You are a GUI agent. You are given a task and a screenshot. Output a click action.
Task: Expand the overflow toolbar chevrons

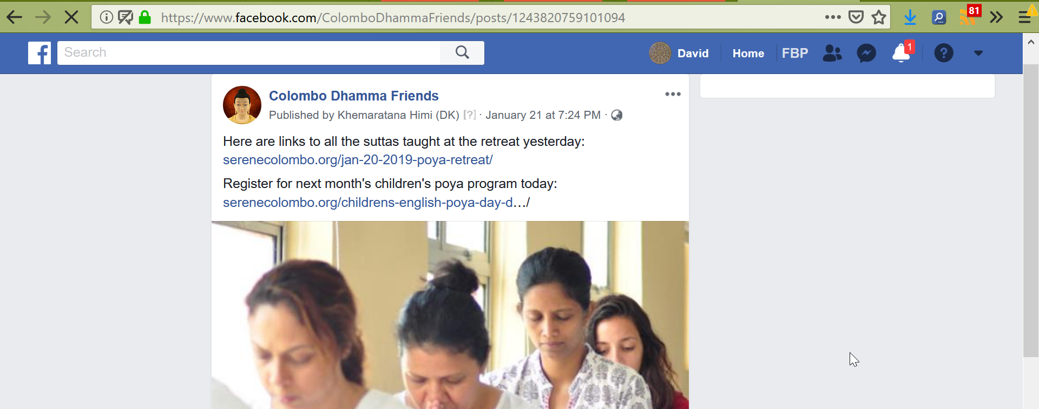pos(996,17)
